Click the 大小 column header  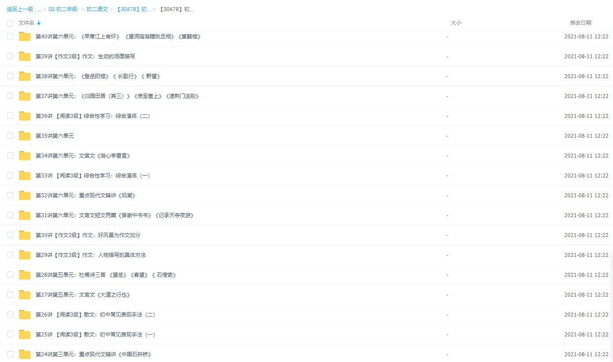(x=456, y=23)
